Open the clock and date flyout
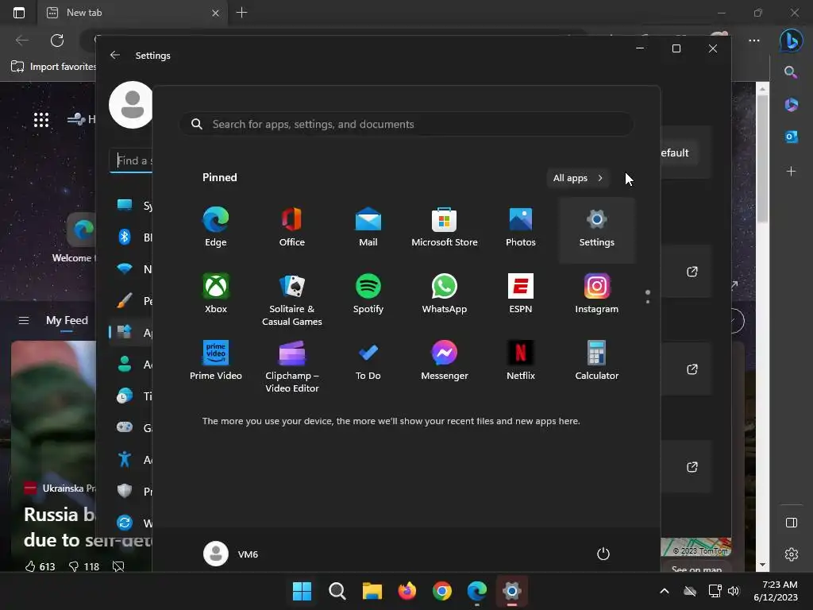Viewport: 813px width, 610px height. click(x=776, y=591)
